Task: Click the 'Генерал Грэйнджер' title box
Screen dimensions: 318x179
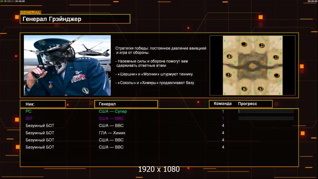Action: coord(75,19)
